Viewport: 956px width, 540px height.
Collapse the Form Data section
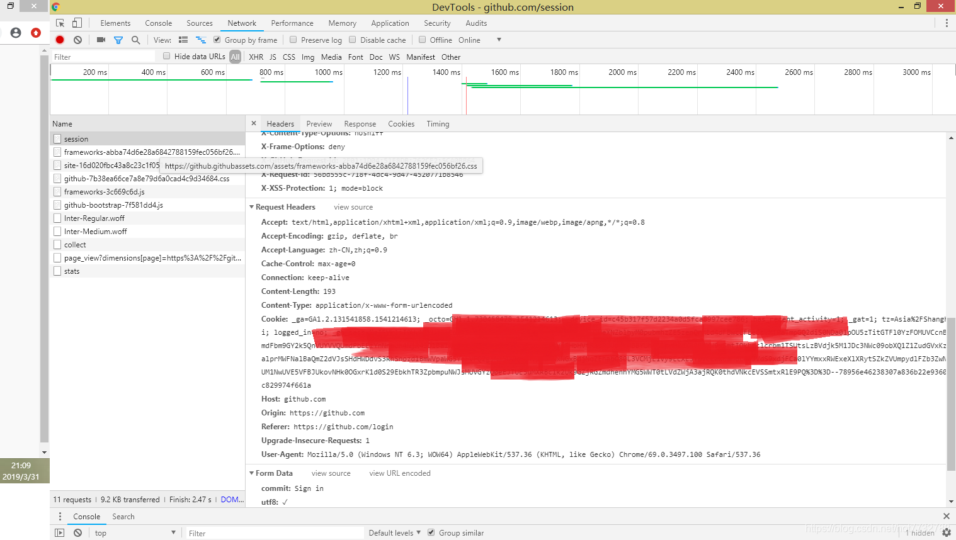pos(252,473)
